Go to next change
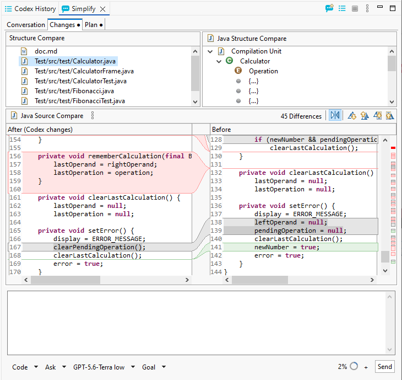The height and width of the screenshot is (380, 402). pos(378,115)
